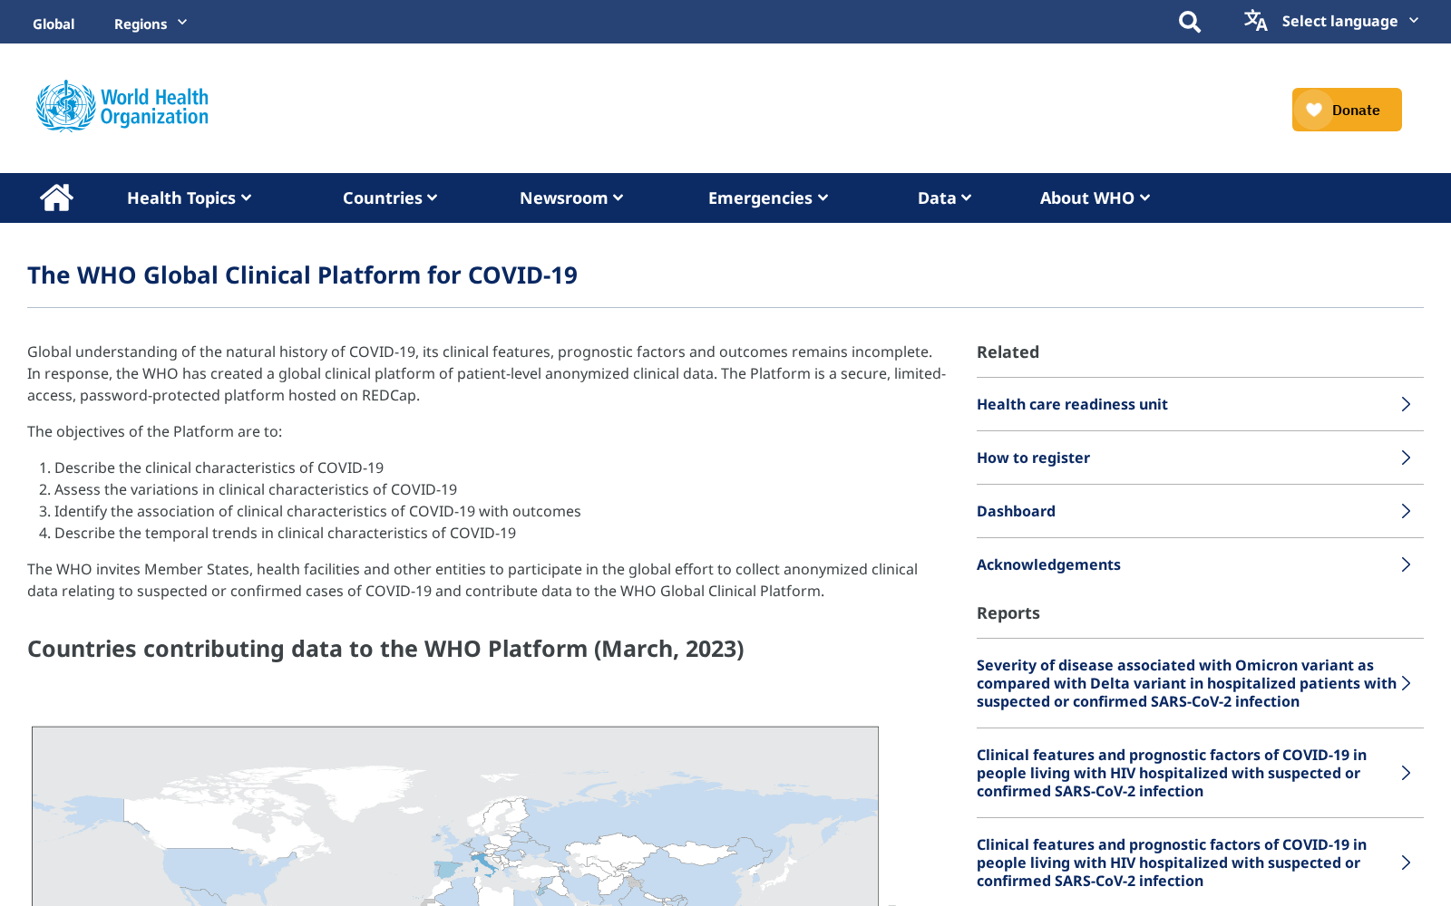Click the Donate button
The width and height of the screenshot is (1451, 906).
1347,110
